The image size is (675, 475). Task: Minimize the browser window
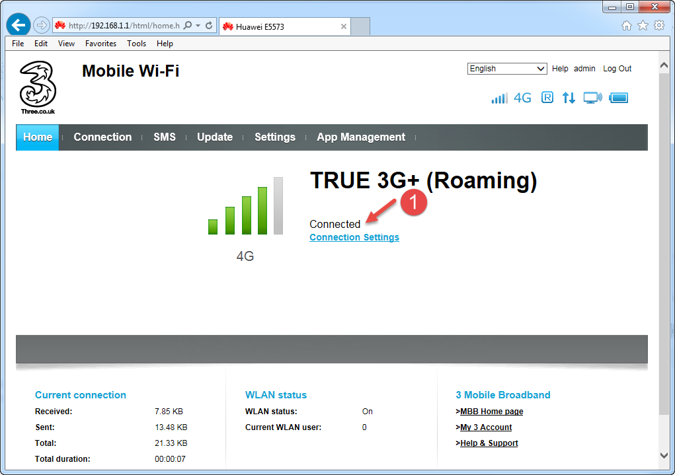[x=612, y=7]
